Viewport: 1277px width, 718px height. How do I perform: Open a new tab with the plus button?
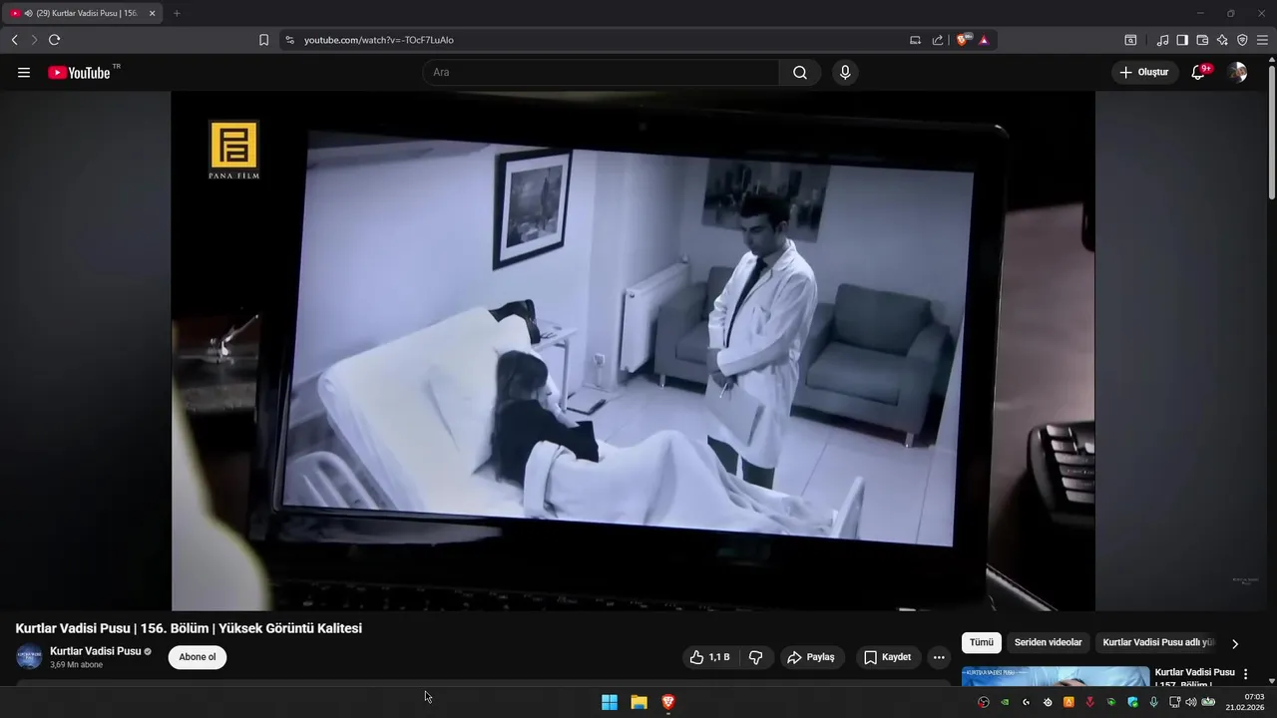point(177,13)
